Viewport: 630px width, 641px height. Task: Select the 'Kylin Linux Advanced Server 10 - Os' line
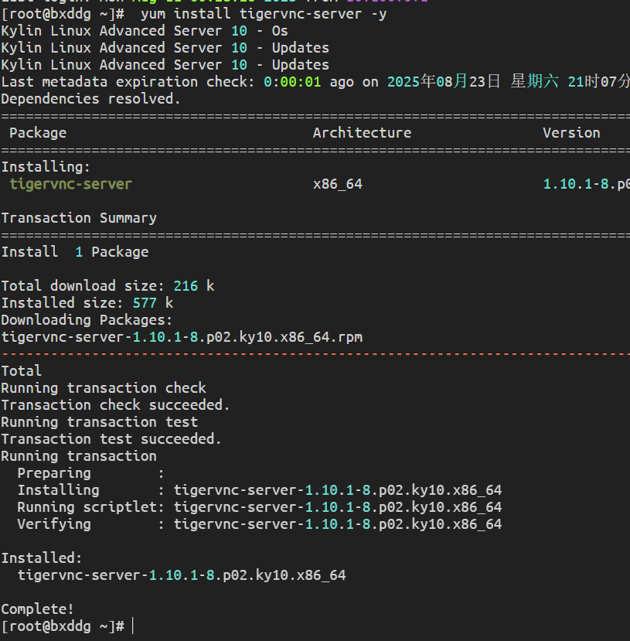tap(145, 31)
